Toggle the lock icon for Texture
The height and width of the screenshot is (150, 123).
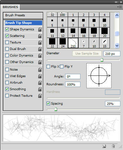point(40,42)
